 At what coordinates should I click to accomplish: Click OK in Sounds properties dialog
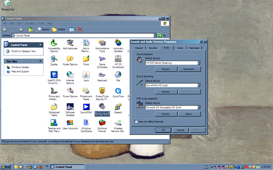coord(163,130)
